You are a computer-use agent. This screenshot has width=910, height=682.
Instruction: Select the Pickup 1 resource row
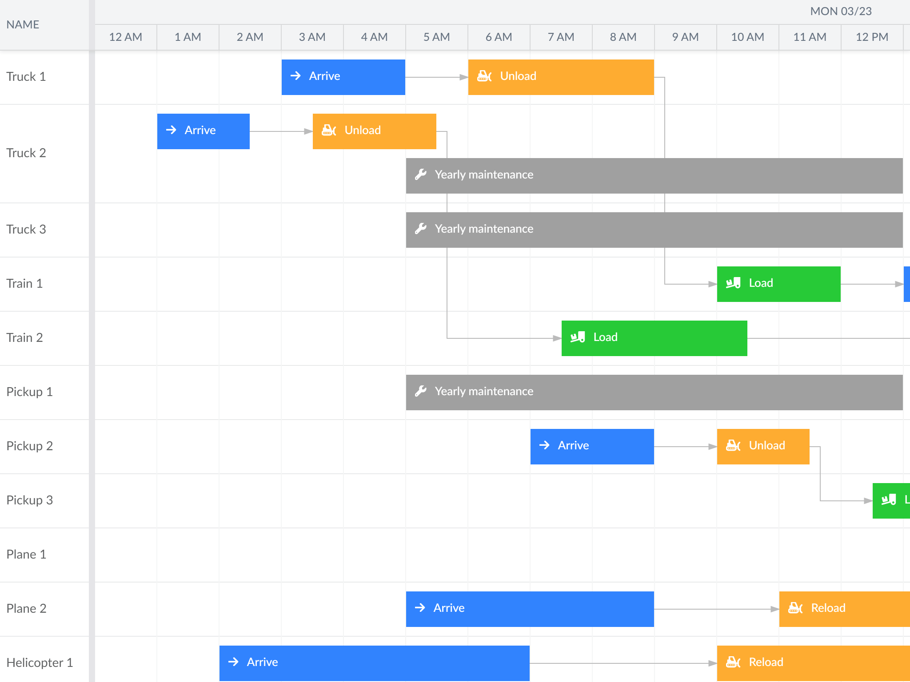click(44, 393)
